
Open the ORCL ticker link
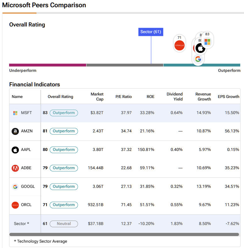(26, 205)
